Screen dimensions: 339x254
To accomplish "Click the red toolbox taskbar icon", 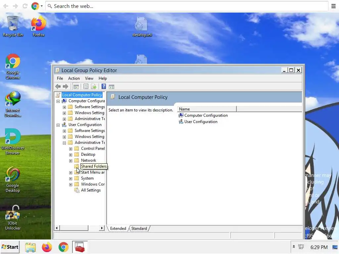I will pos(80,247).
